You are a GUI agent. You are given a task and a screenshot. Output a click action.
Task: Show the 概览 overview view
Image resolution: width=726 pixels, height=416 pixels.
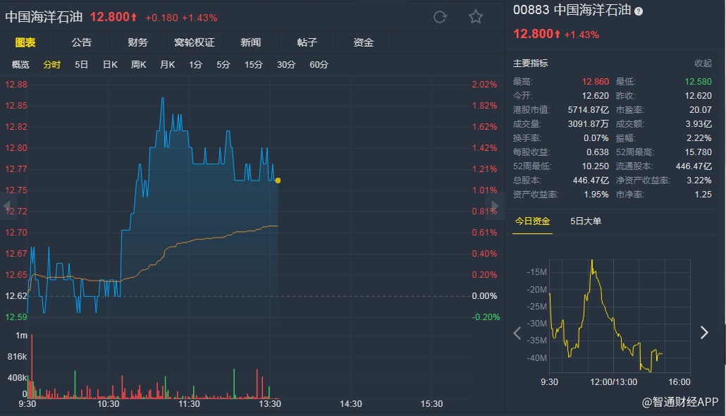(x=20, y=65)
